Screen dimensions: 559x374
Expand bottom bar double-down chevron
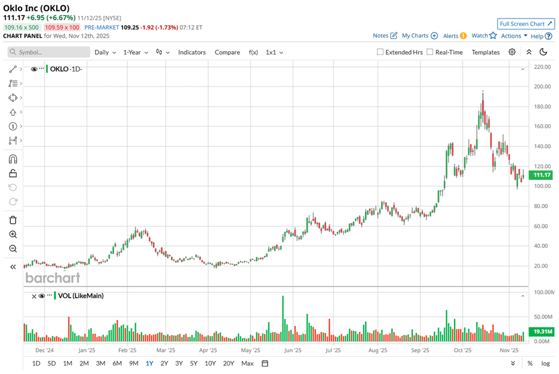(512, 363)
